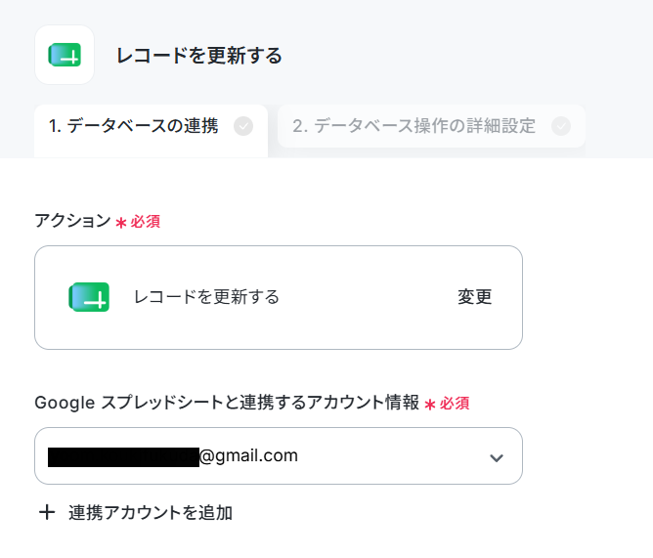The height and width of the screenshot is (558, 653).
Task: Click the 連携アカウントを追加 link
Action: tap(151, 513)
